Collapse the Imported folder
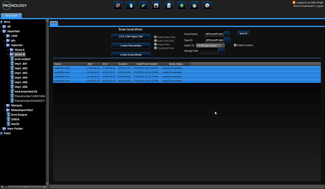 coord(1,31)
